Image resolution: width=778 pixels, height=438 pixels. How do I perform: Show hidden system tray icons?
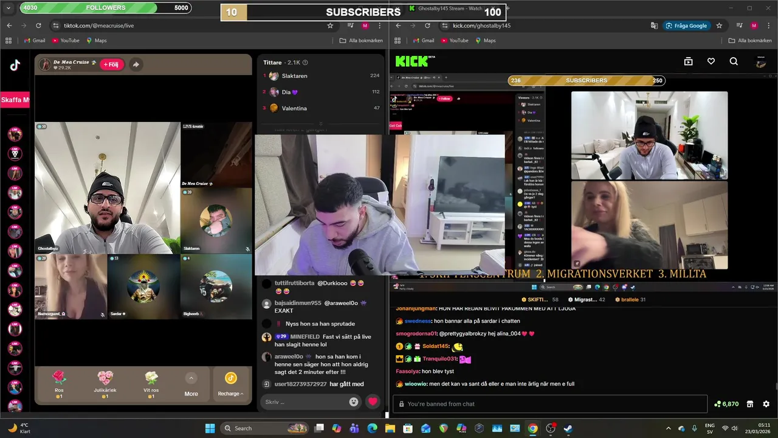[x=669, y=428]
